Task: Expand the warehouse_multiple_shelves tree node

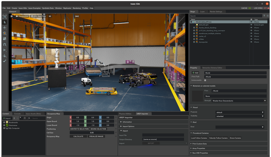Action: 194,34
